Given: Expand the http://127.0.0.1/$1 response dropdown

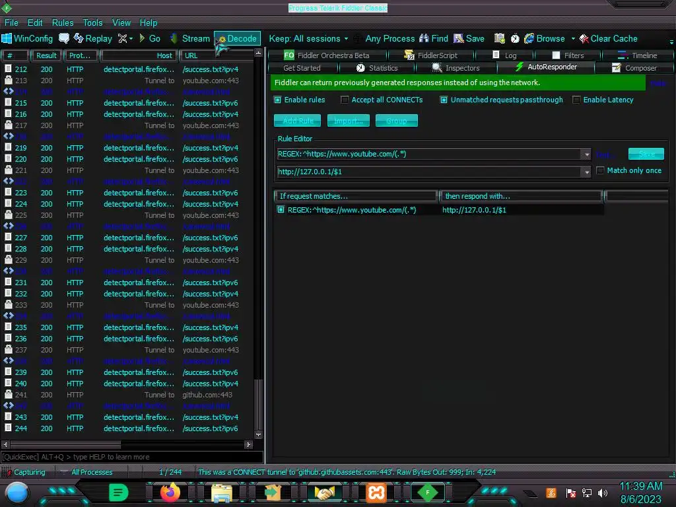Looking at the screenshot, I should (586, 172).
